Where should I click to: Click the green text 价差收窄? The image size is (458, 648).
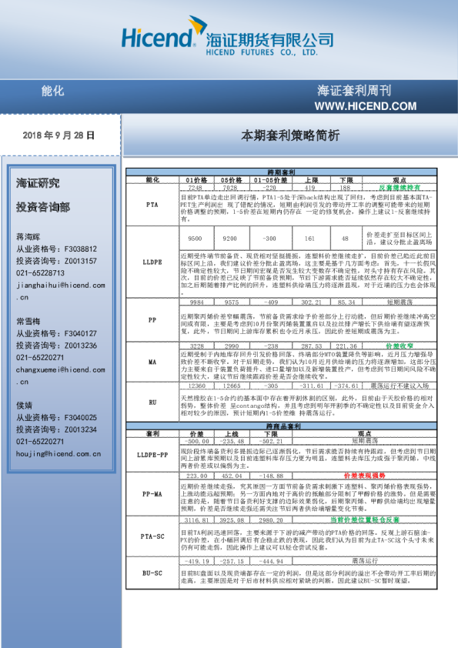pos(399,346)
